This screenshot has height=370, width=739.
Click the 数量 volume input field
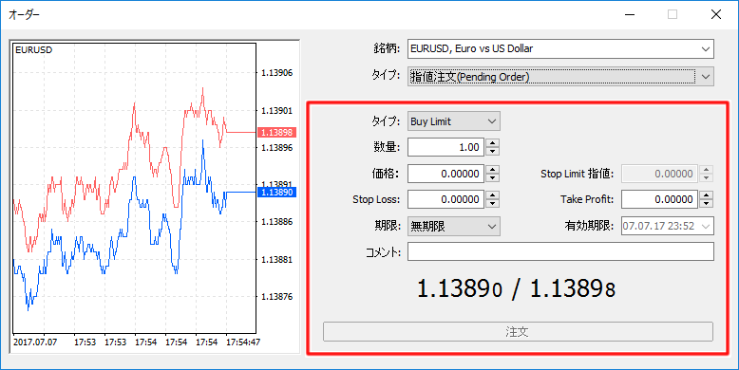point(445,147)
